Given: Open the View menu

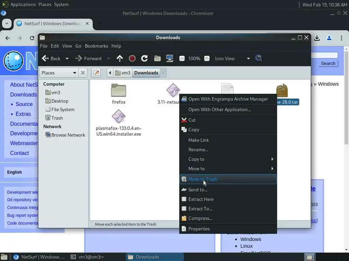Looking at the screenshot, I should 67,46.
